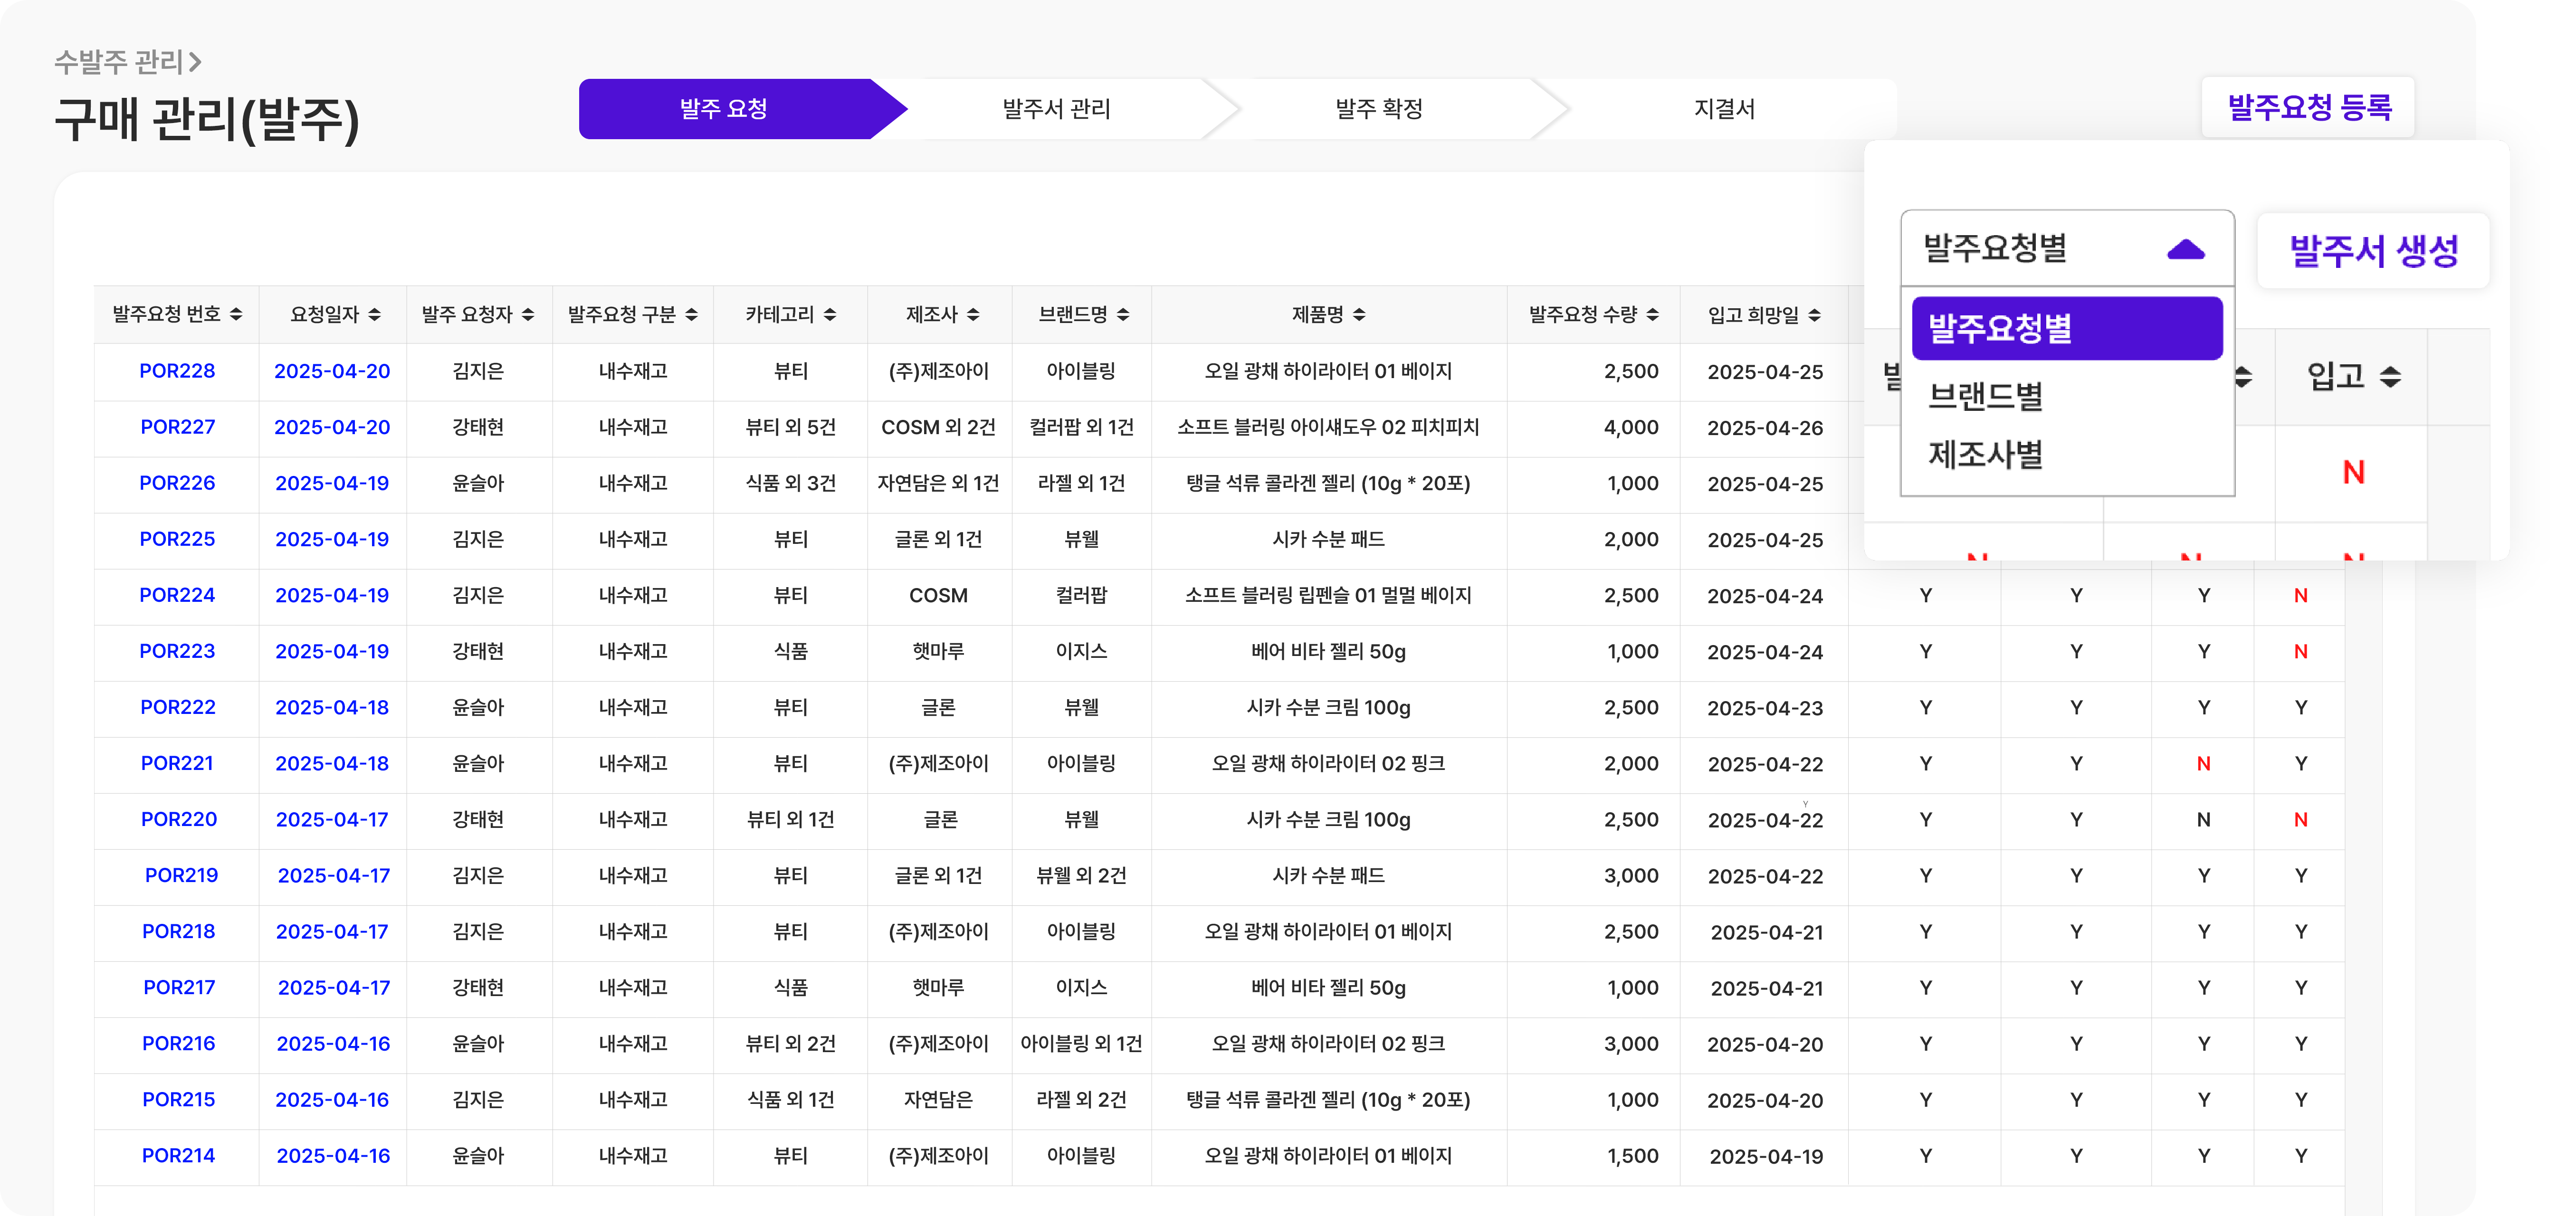Open order request POR214

(178, 1155)
